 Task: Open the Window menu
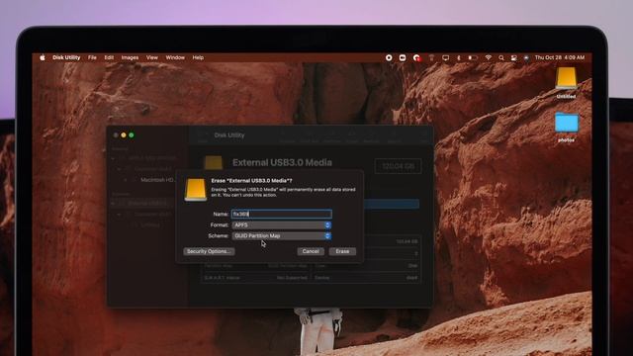click(x=175, y=57)
